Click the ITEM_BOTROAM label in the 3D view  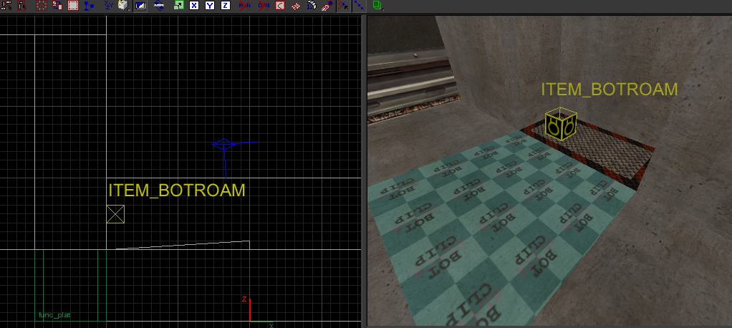pyautogui.click(x=610, y=89)
